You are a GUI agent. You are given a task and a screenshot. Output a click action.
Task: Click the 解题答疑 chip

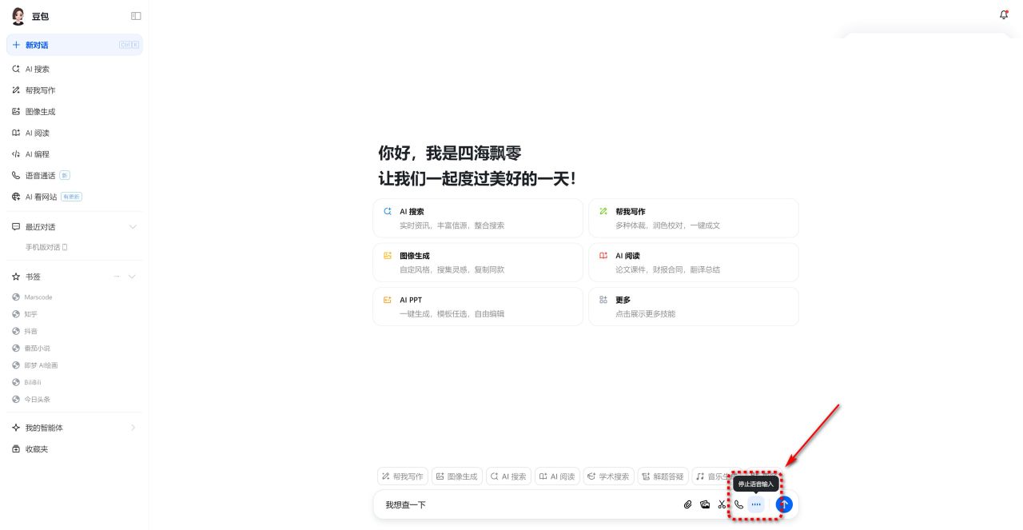click(x=663, y=476)
